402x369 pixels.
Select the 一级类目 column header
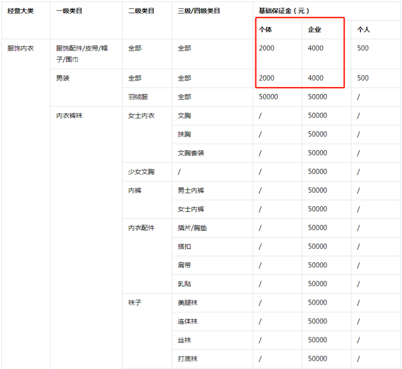pos(71,11)
